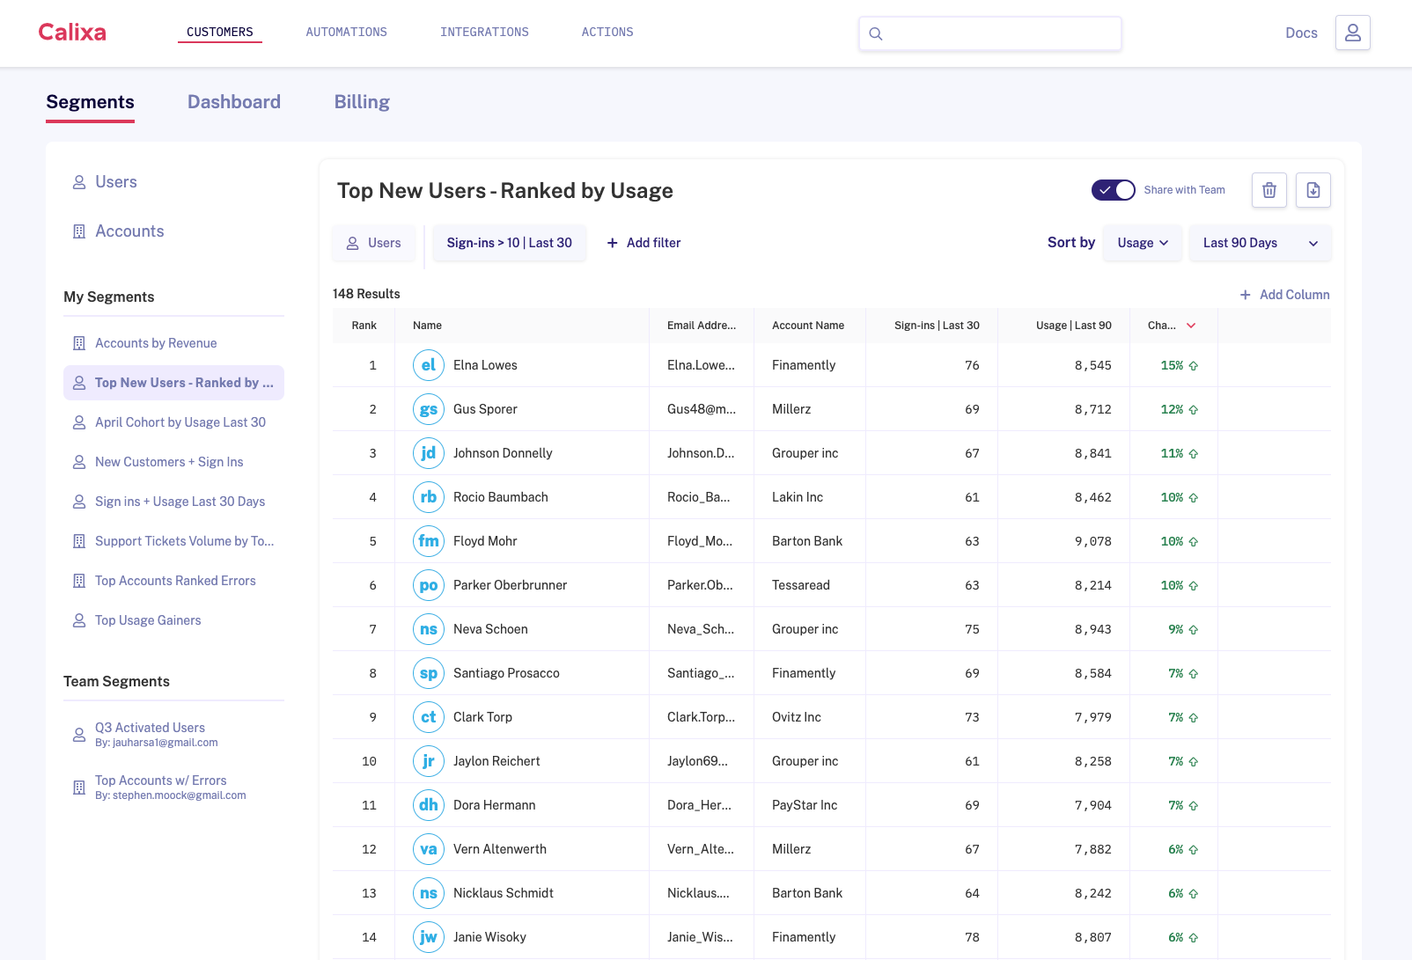Click the Change column sort arrow
Screen dimensions: 1412x960
1191,326
